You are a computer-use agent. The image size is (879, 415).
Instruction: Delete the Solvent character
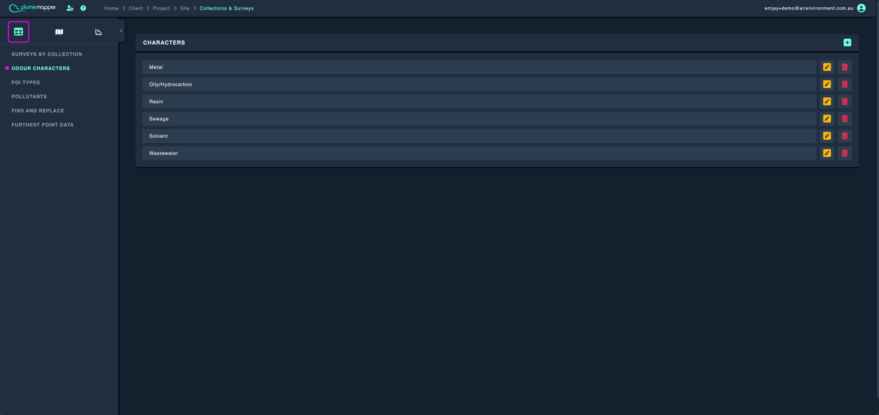pyautogui.click(x=845, y=136)
